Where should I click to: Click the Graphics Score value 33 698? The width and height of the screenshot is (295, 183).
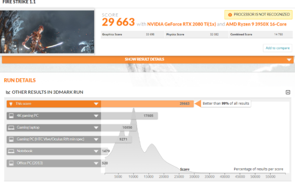click(150, 34)
